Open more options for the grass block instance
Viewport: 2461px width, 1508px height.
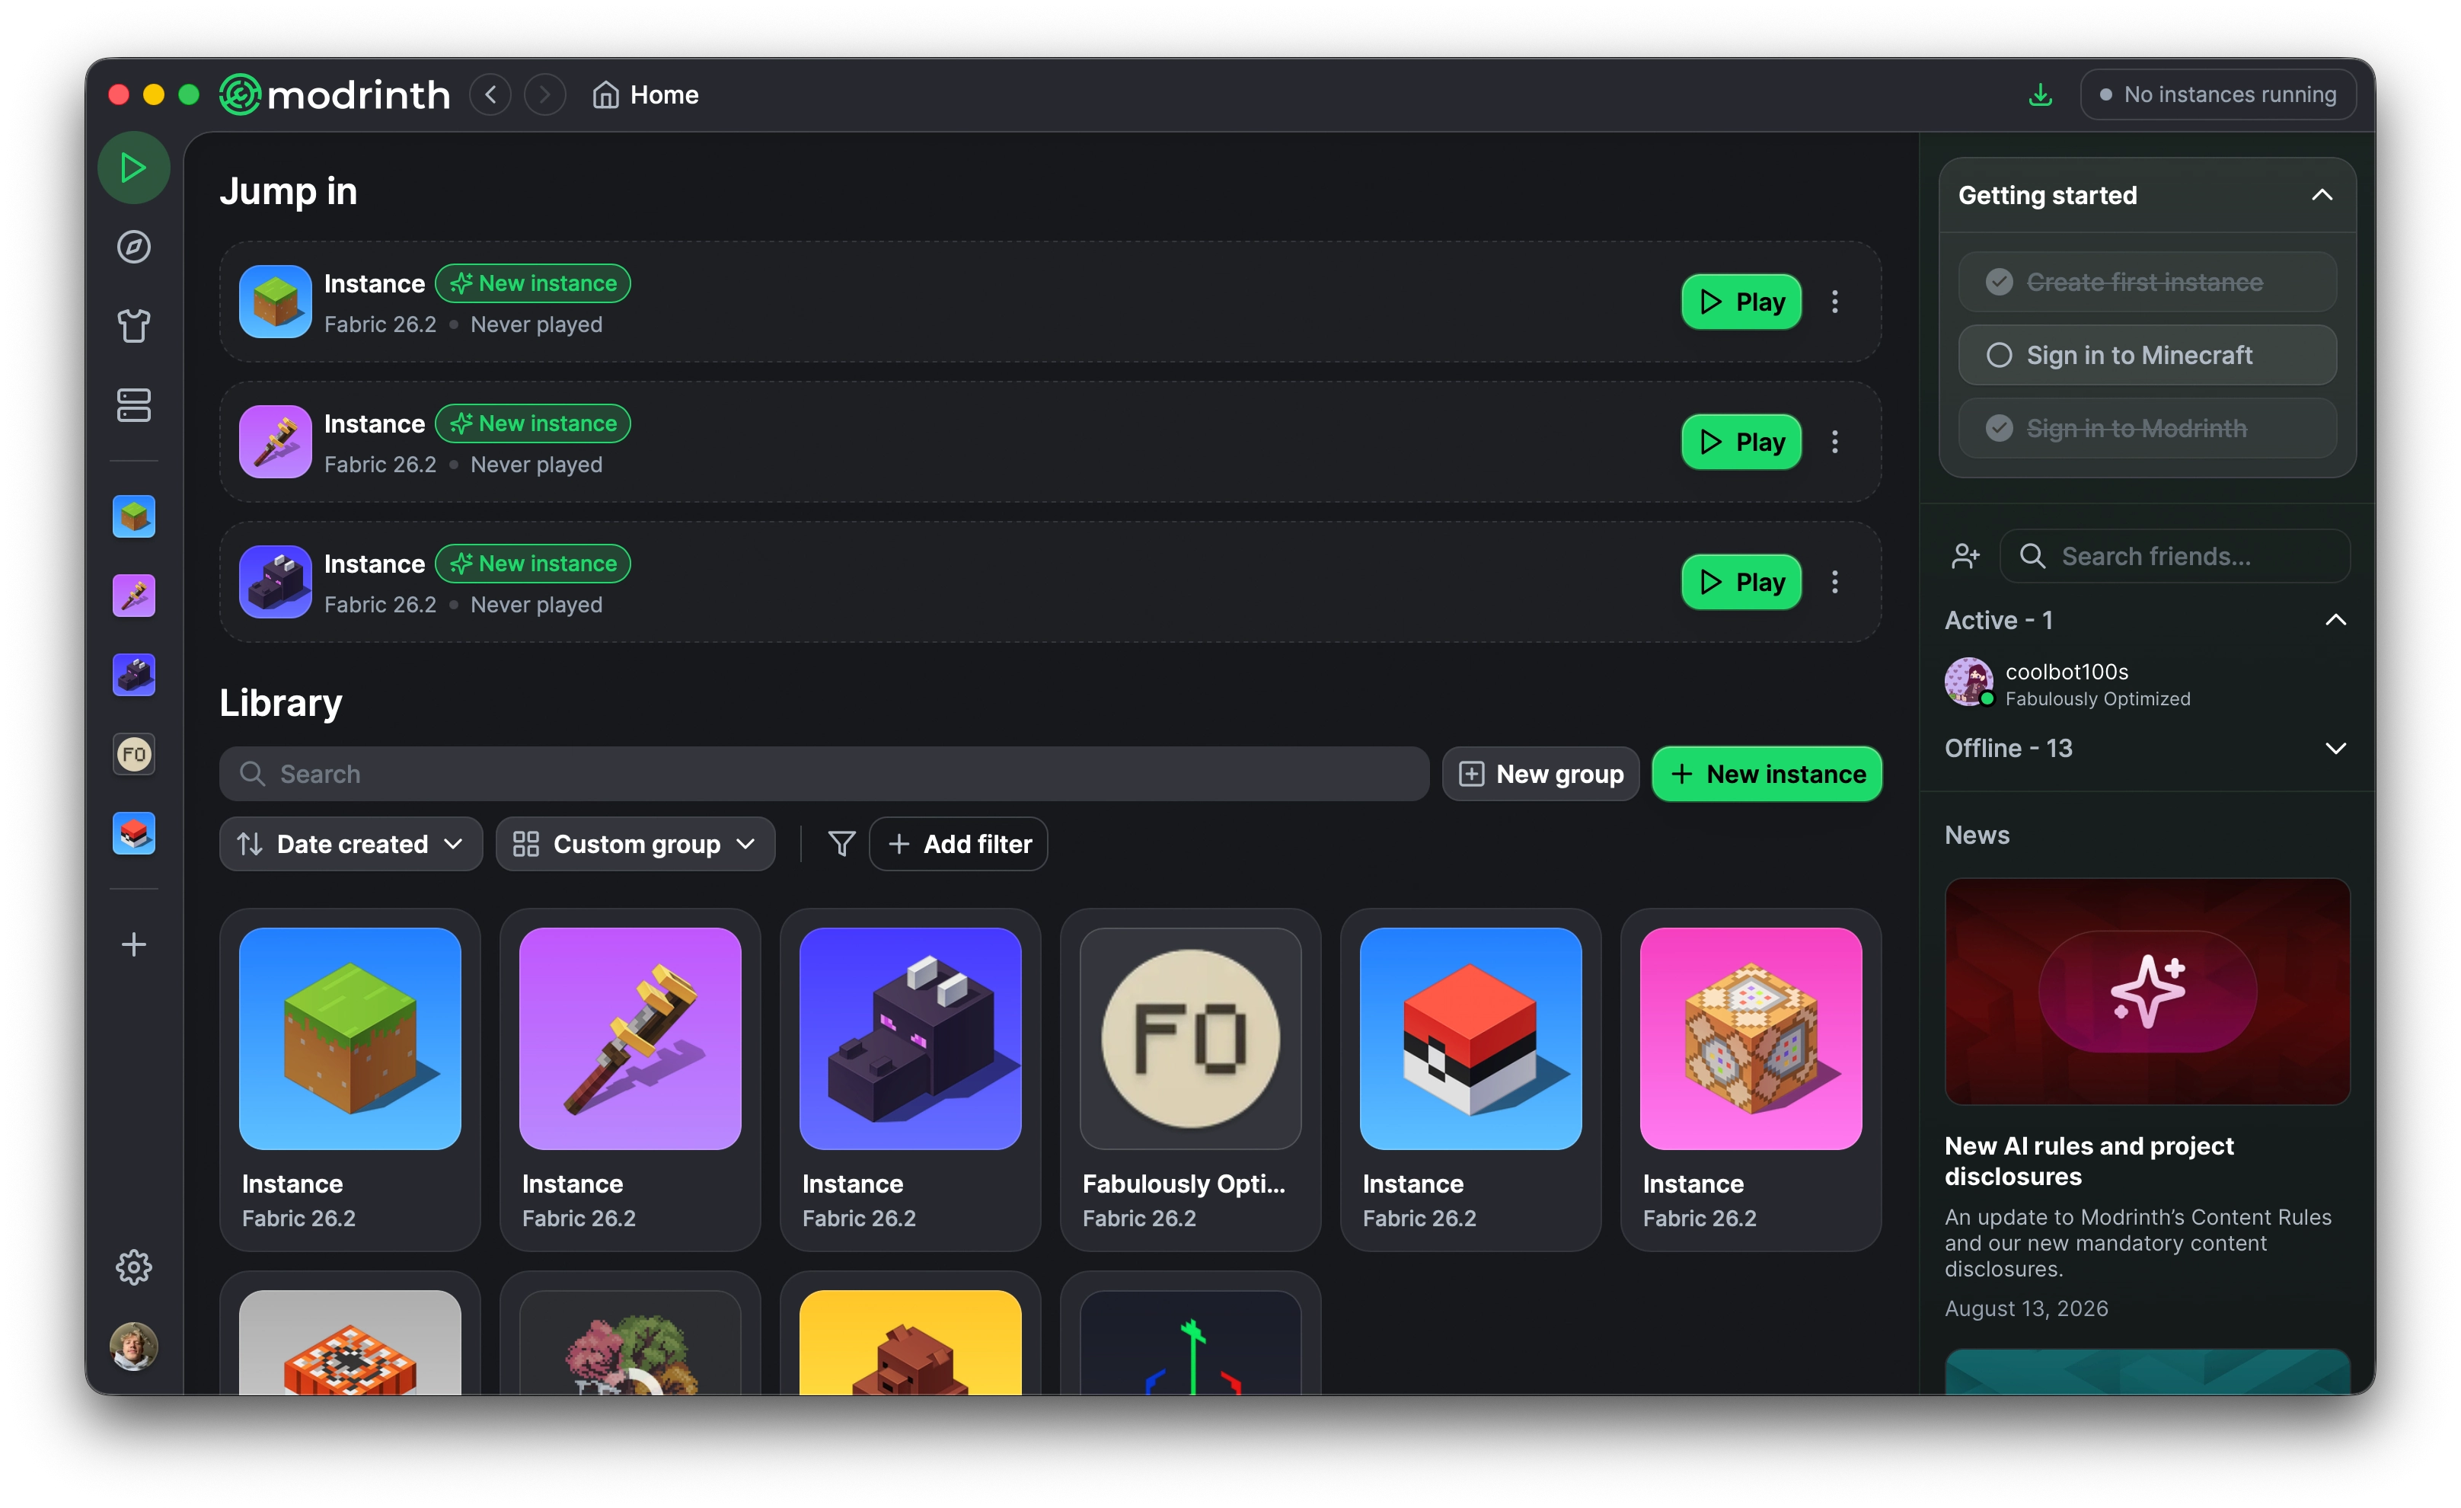point(1835,302)
